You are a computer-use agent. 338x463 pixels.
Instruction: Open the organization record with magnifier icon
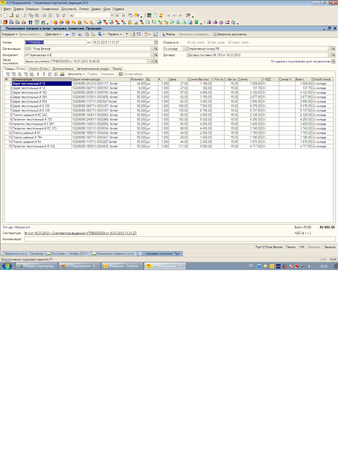(x=156, y=49)
